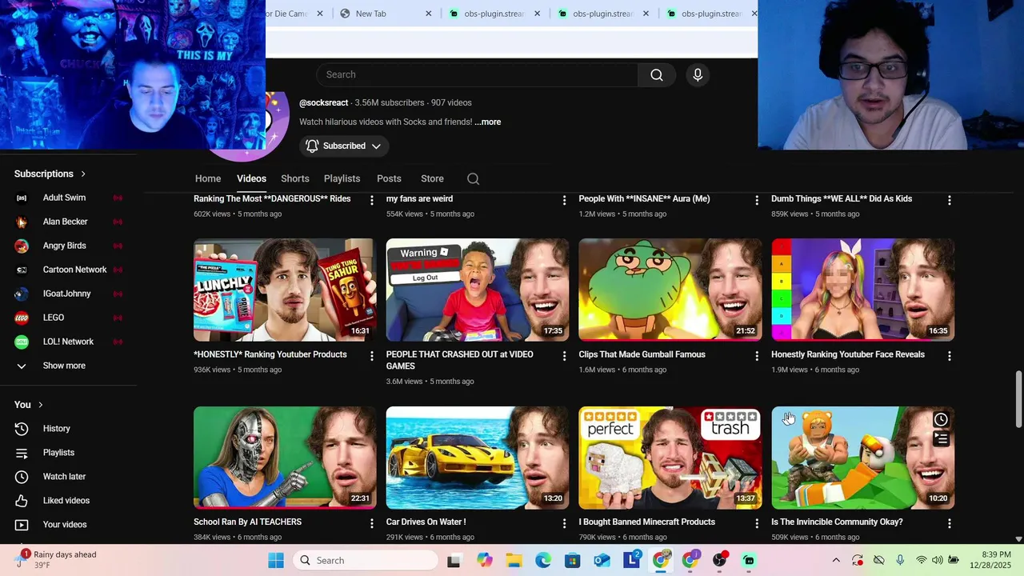
Task: Activate voice search microphone icon
Action: coord(698,74)
